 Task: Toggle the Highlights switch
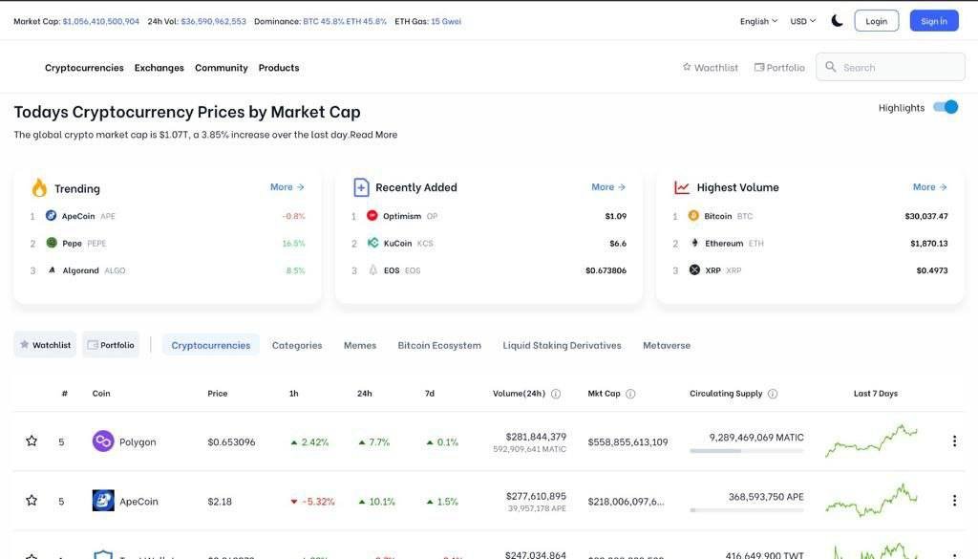click(946, 107)
